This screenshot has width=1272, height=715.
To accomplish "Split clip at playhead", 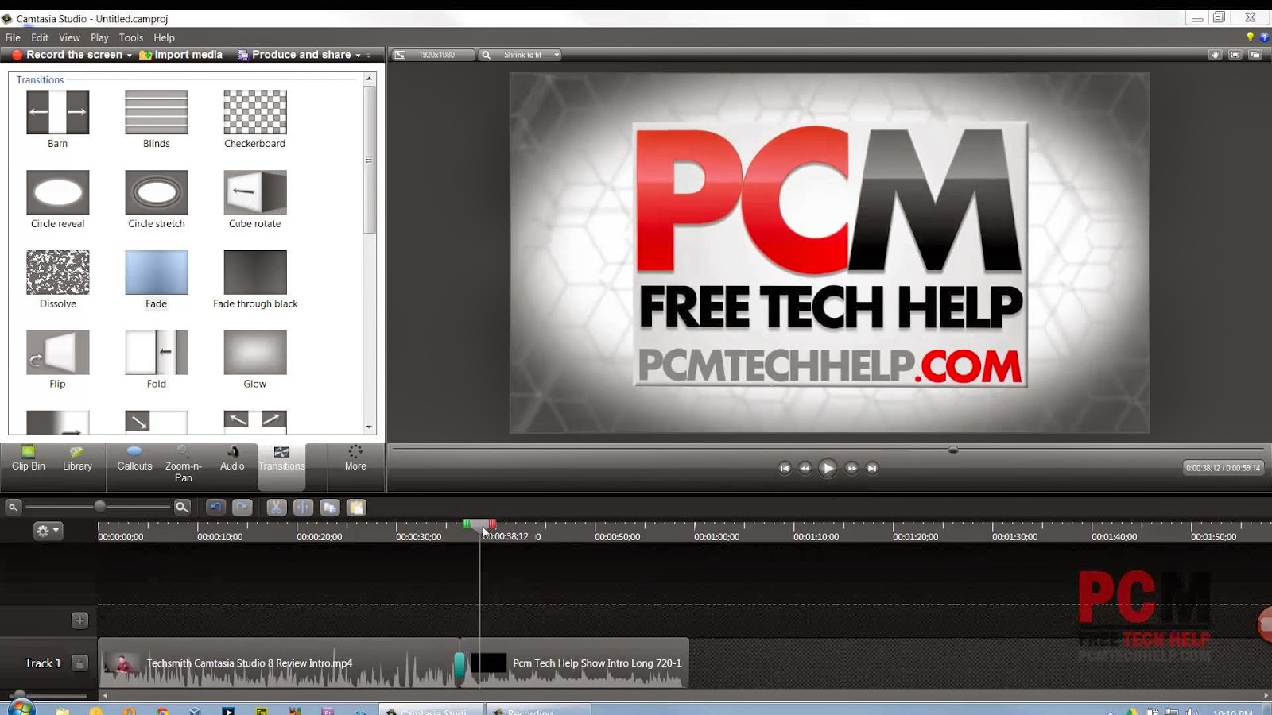I will (303, 507).
